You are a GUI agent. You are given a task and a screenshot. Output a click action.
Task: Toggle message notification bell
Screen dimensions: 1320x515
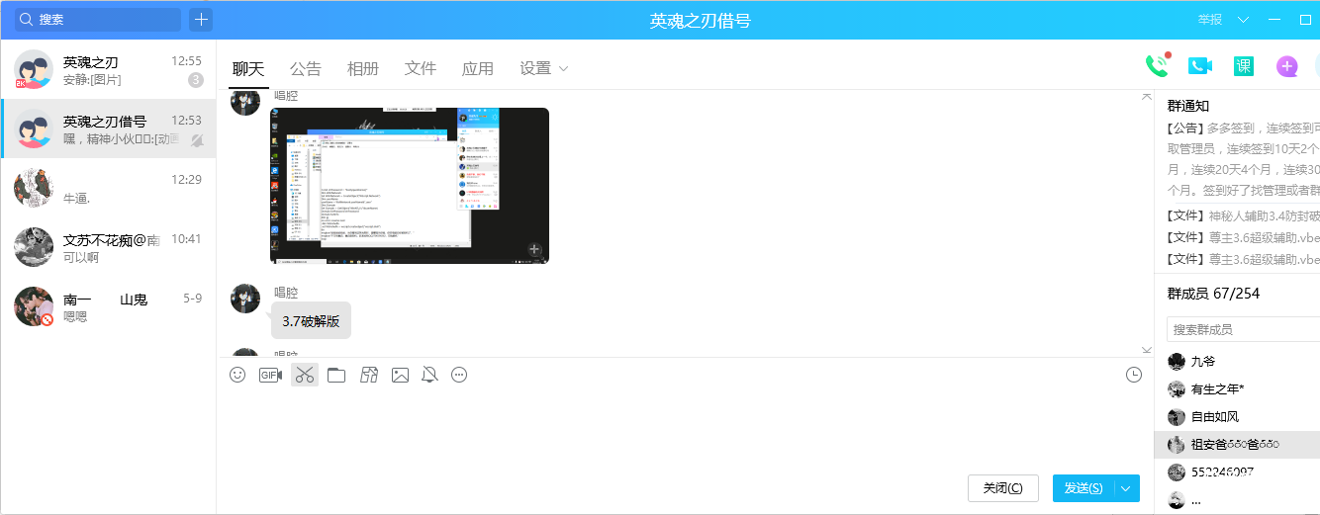(429, 375)
